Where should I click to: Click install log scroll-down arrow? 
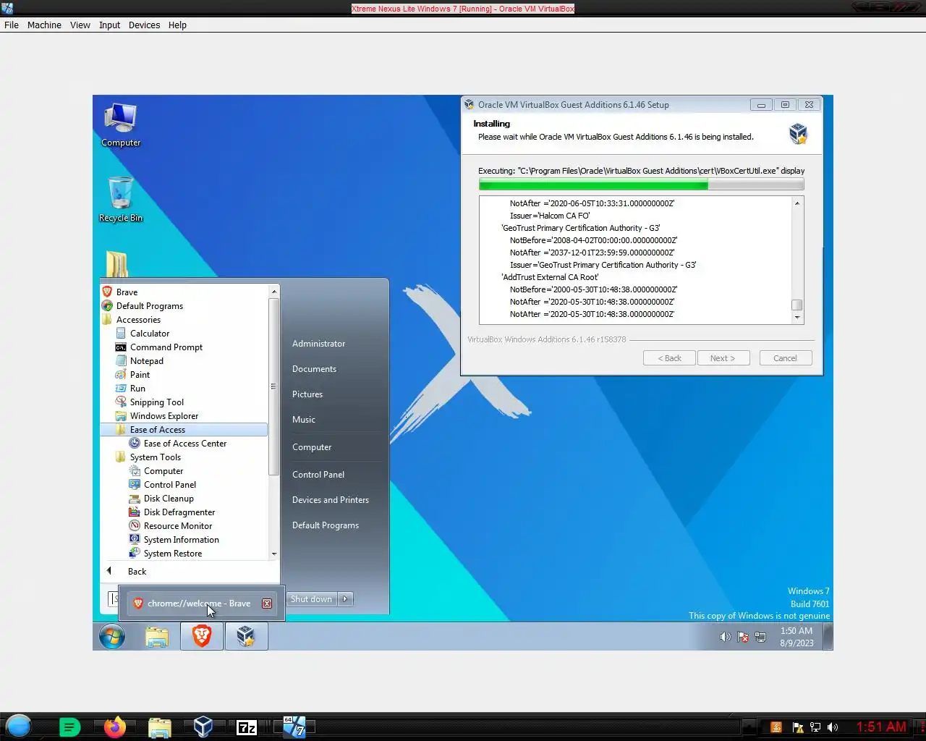click(x=797, y=318)
